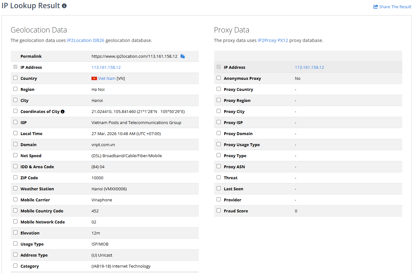Toggle the City checkbox

click(15, 100)
